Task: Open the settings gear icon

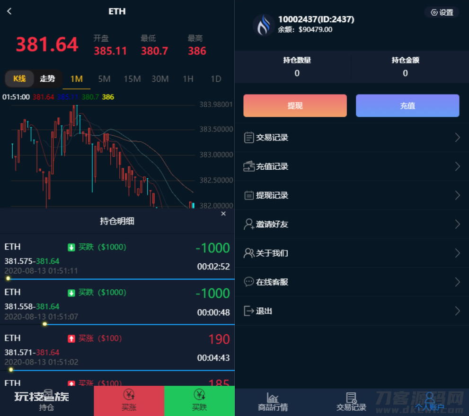Action: [434, 12]
